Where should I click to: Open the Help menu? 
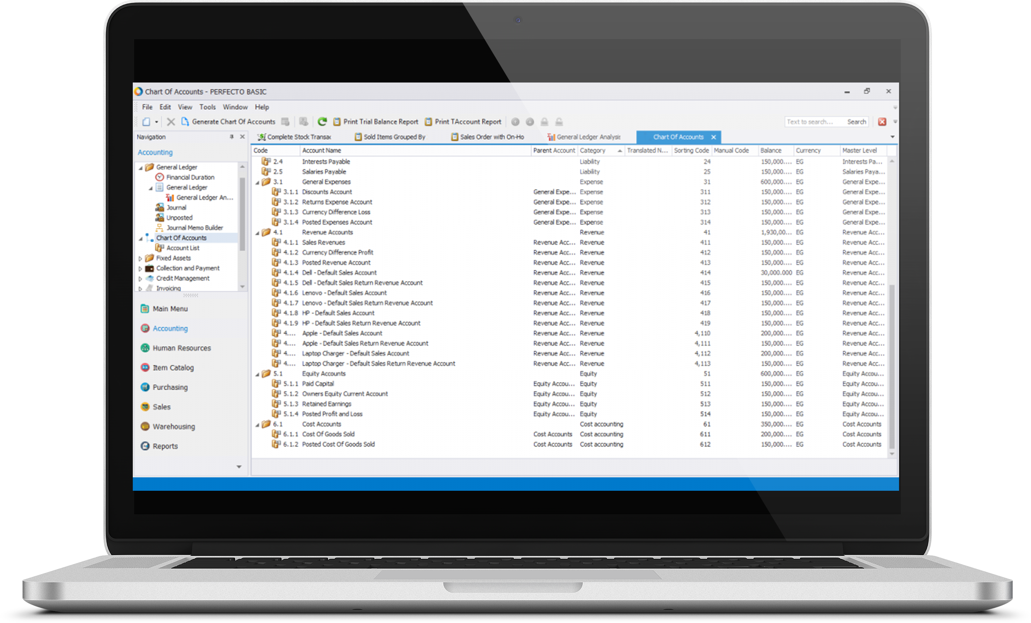(262, 107)
